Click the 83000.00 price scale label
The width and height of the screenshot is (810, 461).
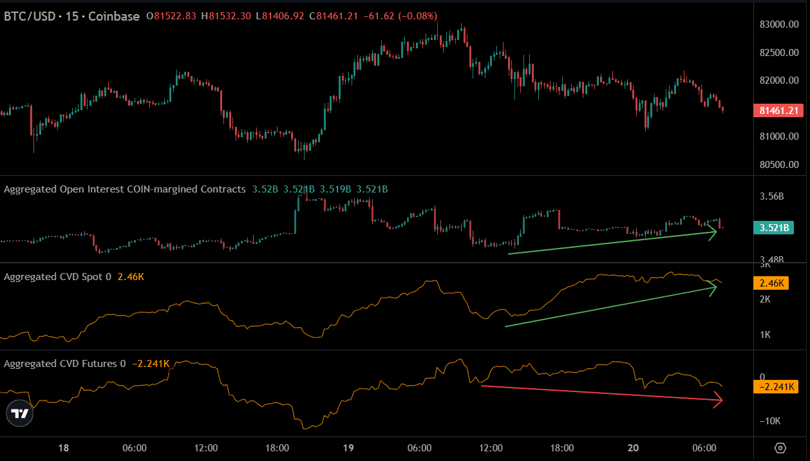point(779,24)
